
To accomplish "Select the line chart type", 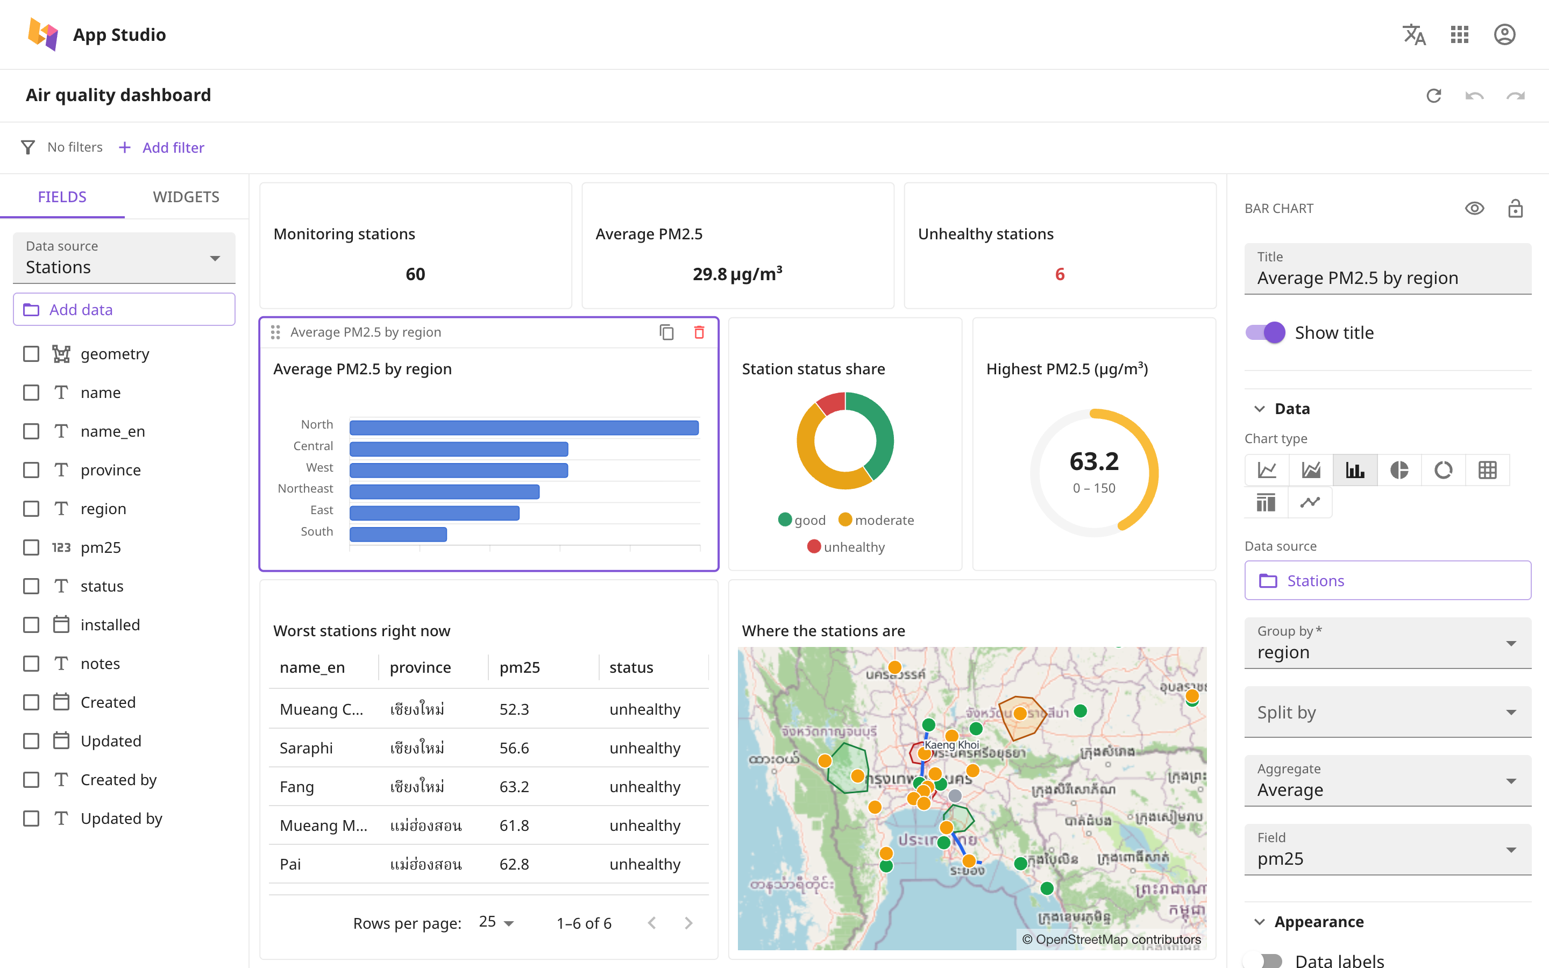I will pos(1267,471).
